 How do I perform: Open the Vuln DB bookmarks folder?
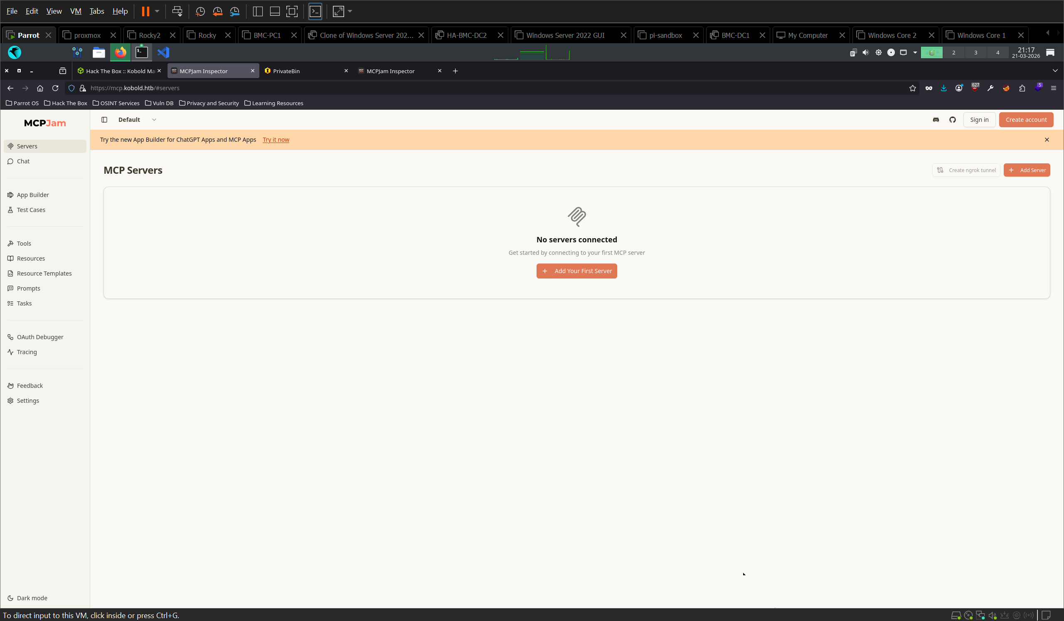tap(159, 103)
